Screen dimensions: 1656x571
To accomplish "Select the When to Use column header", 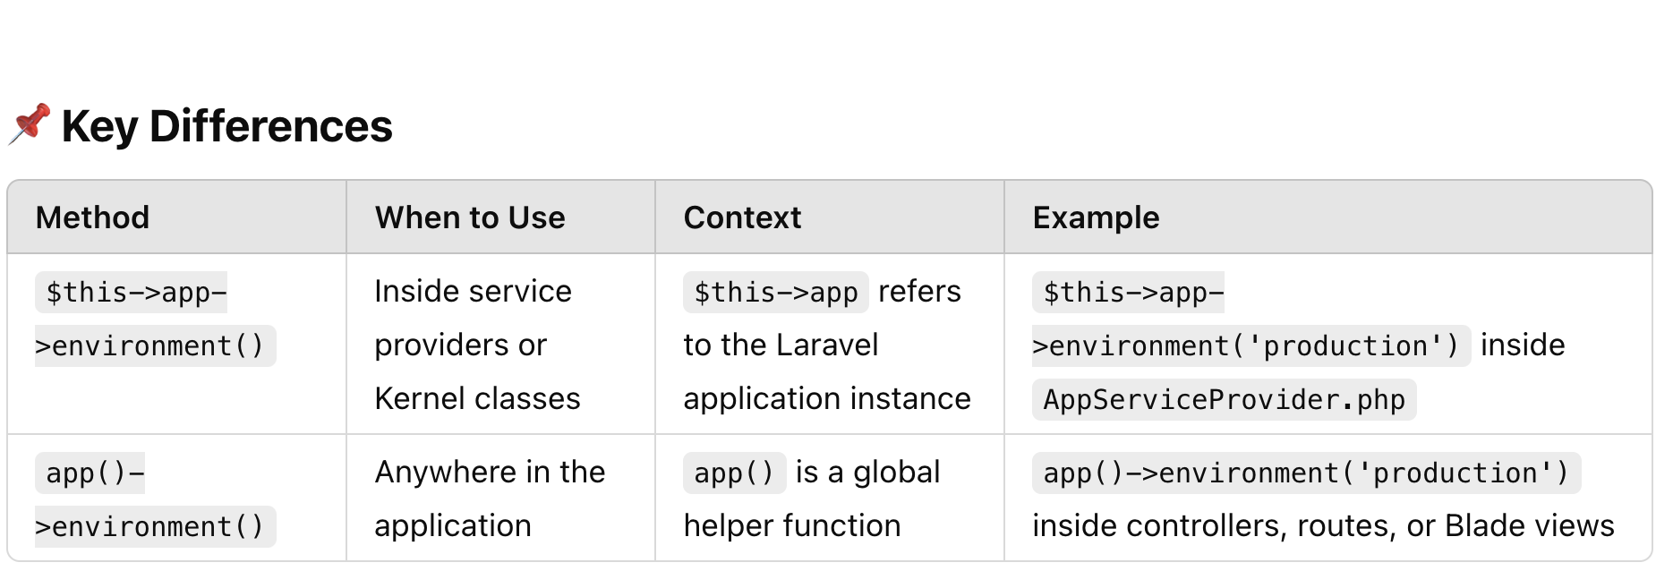I will 470,217.
